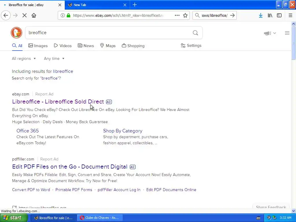Go back to the previous page
The height and width of the screenshot is (222, 296).
coord(6,15)
